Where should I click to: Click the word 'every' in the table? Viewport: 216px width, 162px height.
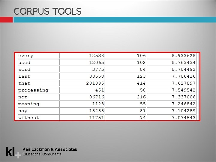coord(26,56)
